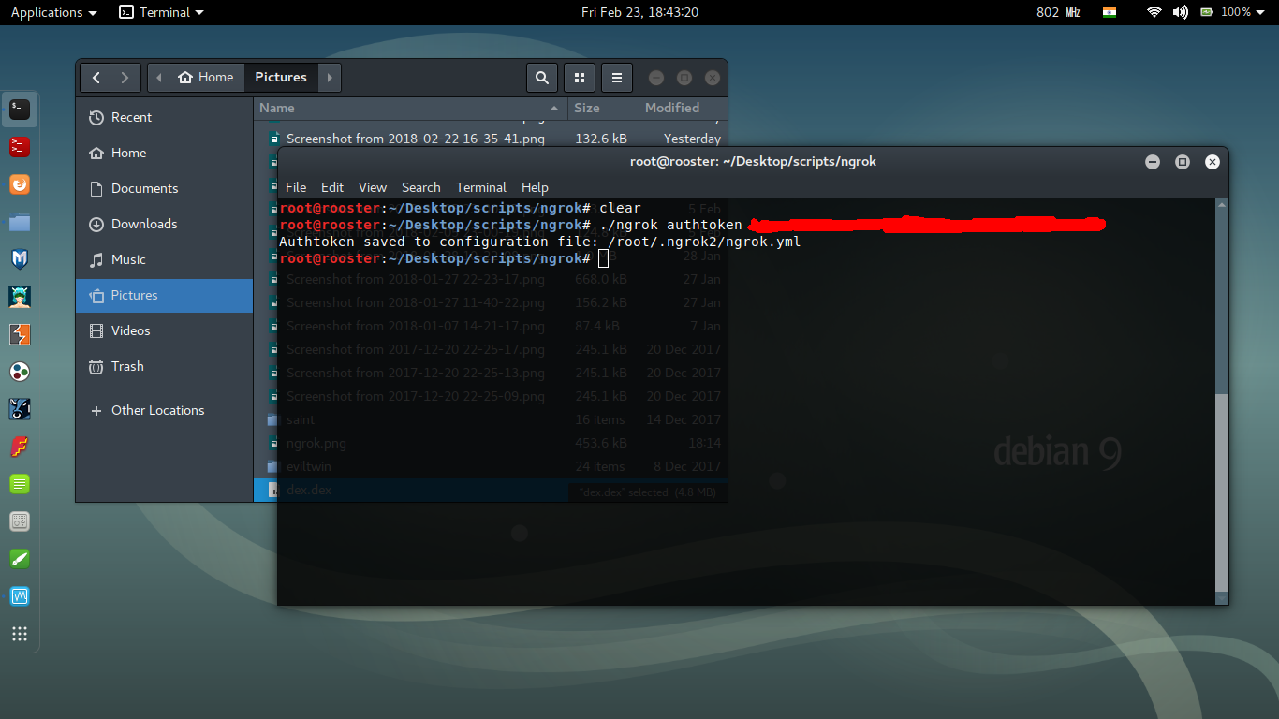Show Applications grid at dock bottom
1279x719 pixels.
[19, 635]
